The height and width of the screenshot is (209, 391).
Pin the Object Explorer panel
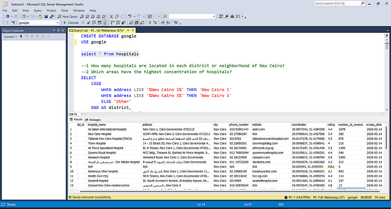58,30
